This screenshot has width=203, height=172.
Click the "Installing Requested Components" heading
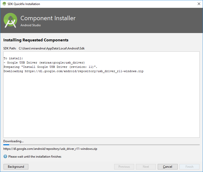36,40
